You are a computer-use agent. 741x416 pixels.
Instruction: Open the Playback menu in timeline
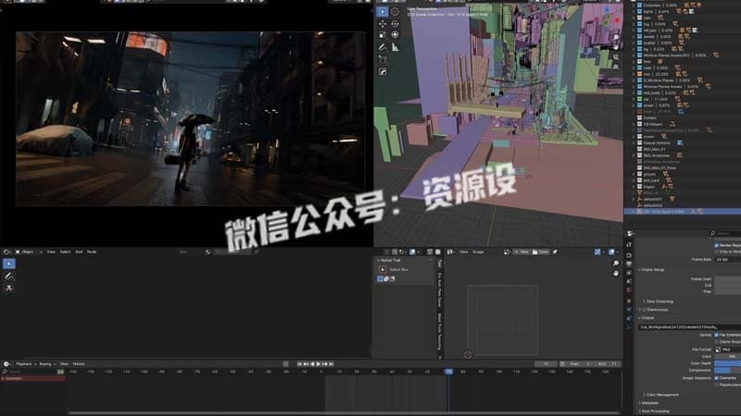[x=24, y=364]
